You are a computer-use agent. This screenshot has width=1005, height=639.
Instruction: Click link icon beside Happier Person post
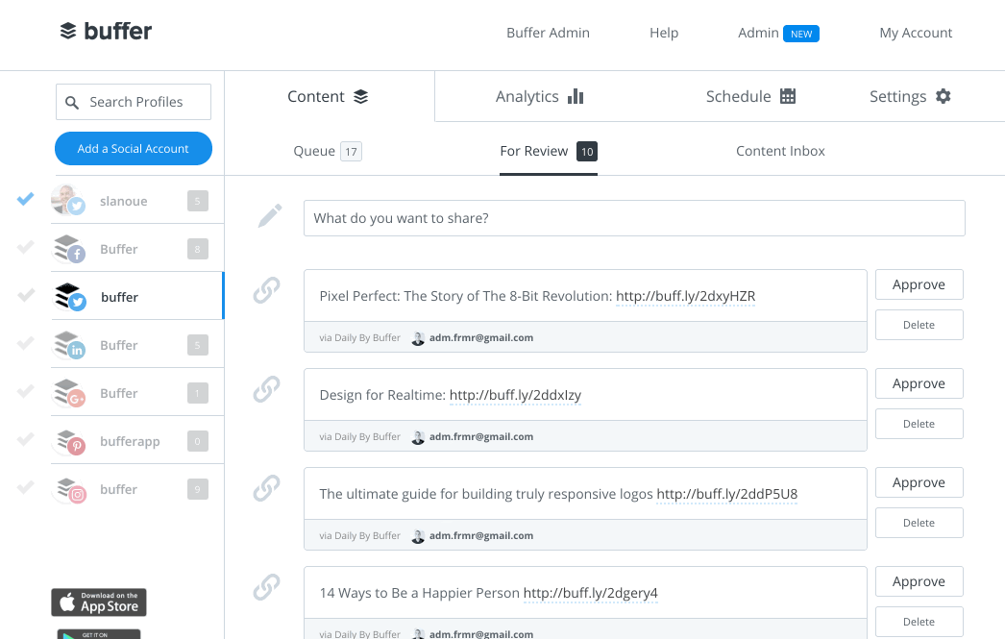267,587
